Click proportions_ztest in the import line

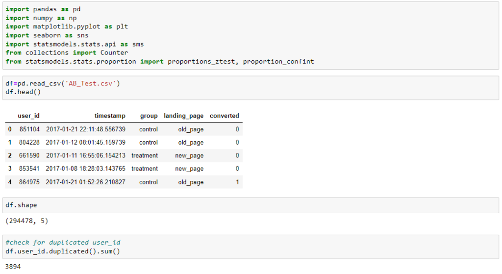pyautogui.click(x=201, y=61)
